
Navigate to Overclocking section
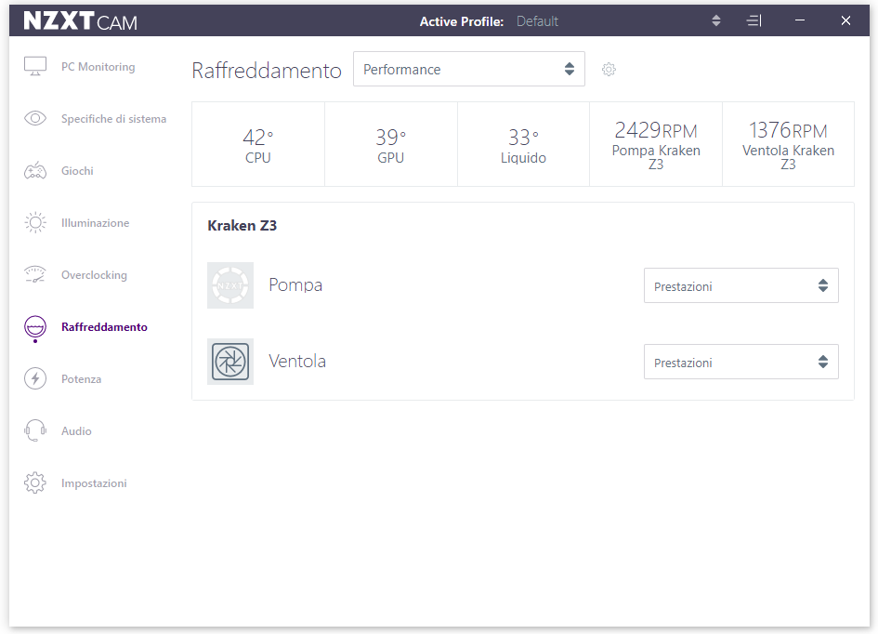pyautogui.click(x=94, y=275)
